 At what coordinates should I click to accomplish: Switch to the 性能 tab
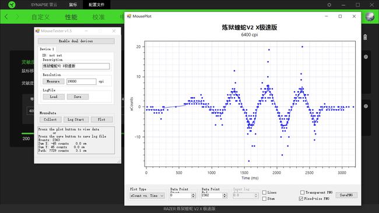71,17
